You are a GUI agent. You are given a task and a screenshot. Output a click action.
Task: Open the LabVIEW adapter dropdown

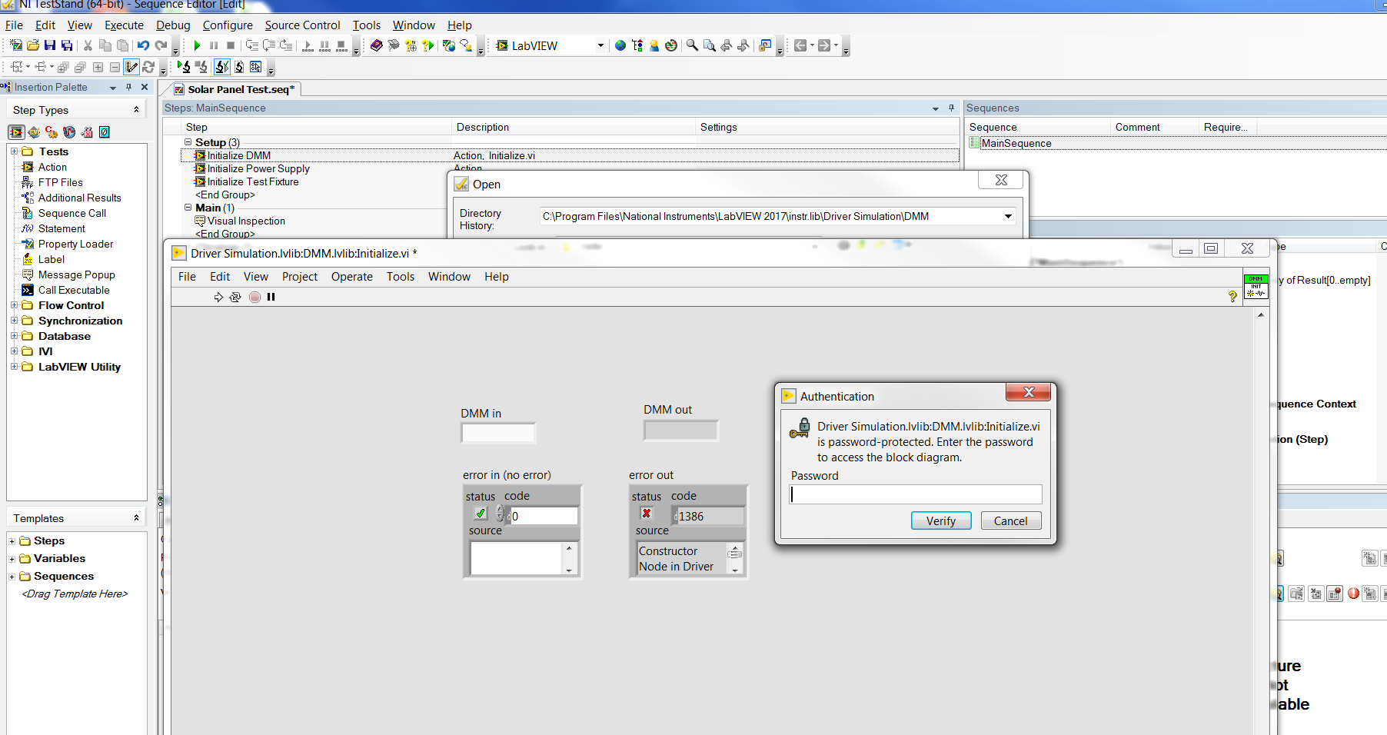600,45
